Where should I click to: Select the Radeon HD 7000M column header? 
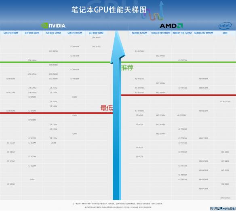(x=182, y=33)
